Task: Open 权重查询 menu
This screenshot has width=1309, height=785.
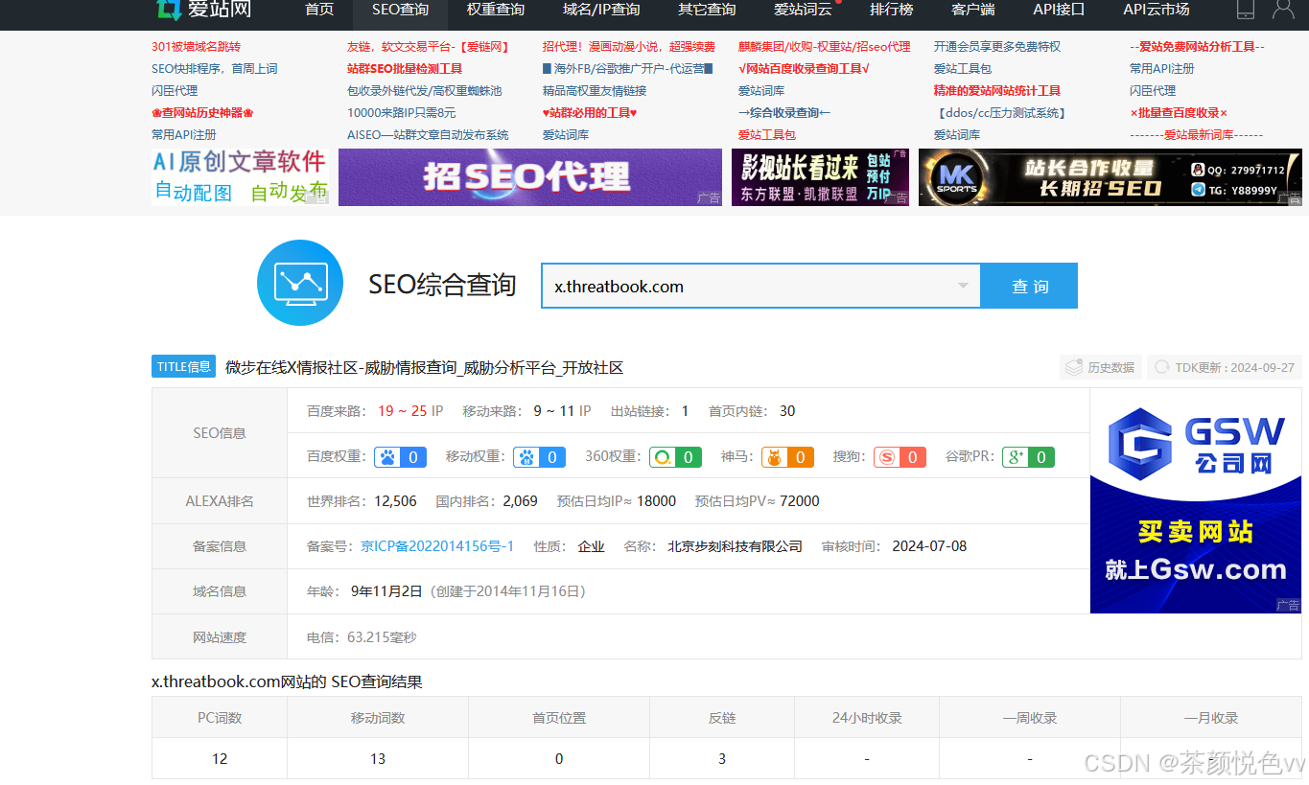Action: point(496,10)
